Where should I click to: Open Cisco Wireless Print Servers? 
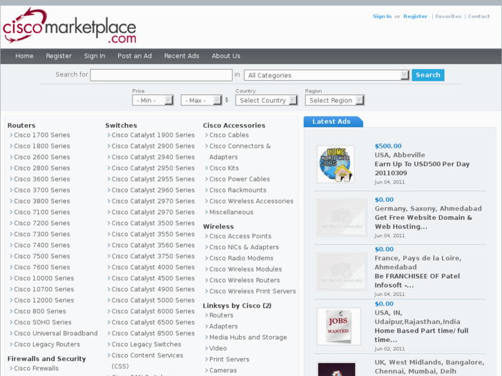pos(253,292)
